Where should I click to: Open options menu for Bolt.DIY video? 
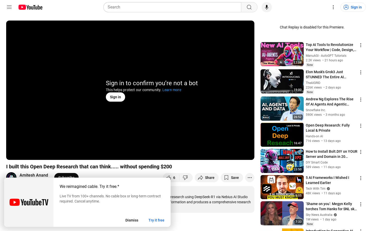coord(361,152)
